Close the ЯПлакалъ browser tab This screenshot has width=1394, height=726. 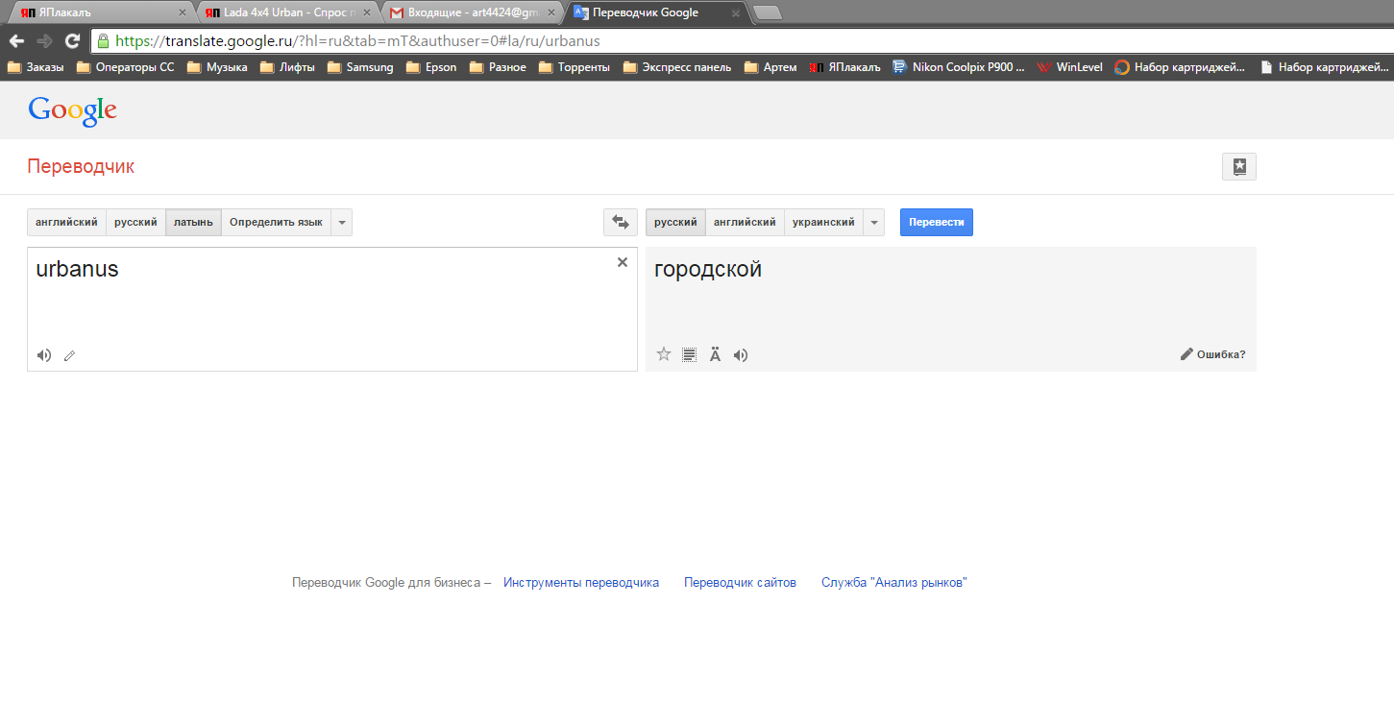point(183,12)
